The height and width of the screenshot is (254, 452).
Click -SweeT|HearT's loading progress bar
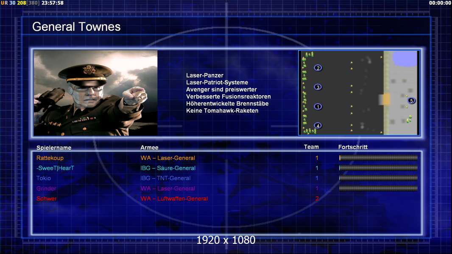click(x=378, y=168)
